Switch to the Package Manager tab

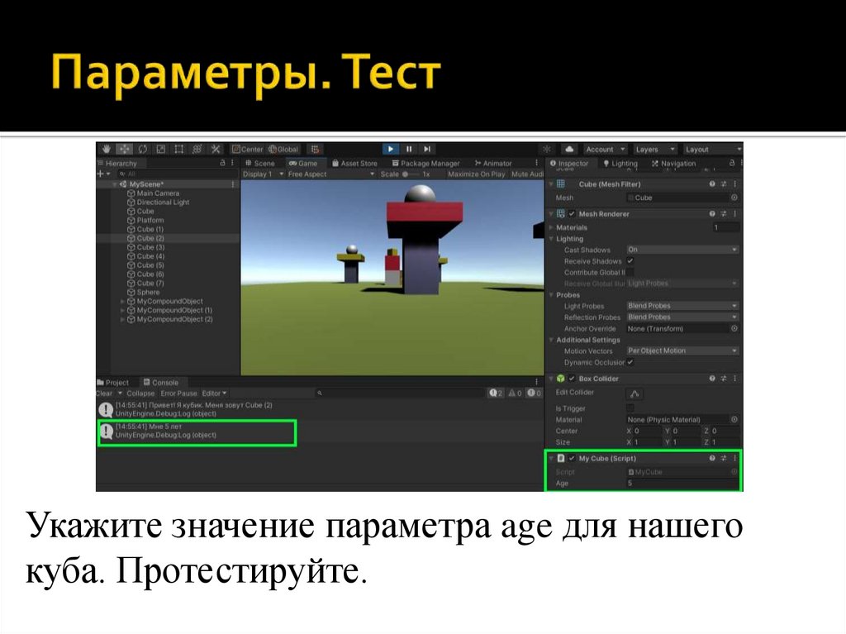[x=425, y=163]
